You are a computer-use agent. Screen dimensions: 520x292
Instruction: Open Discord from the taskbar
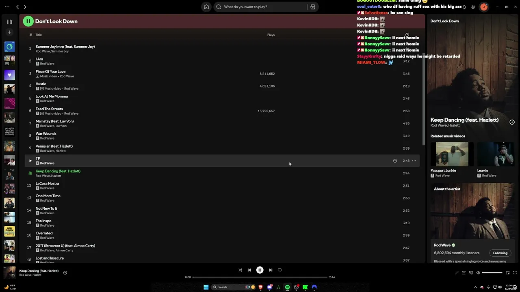(269, 287)
